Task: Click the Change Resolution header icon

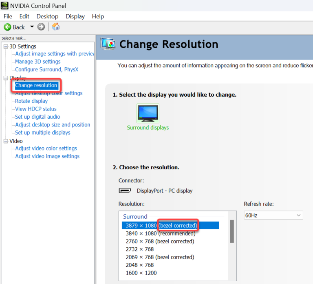Action: click(108, 44)
